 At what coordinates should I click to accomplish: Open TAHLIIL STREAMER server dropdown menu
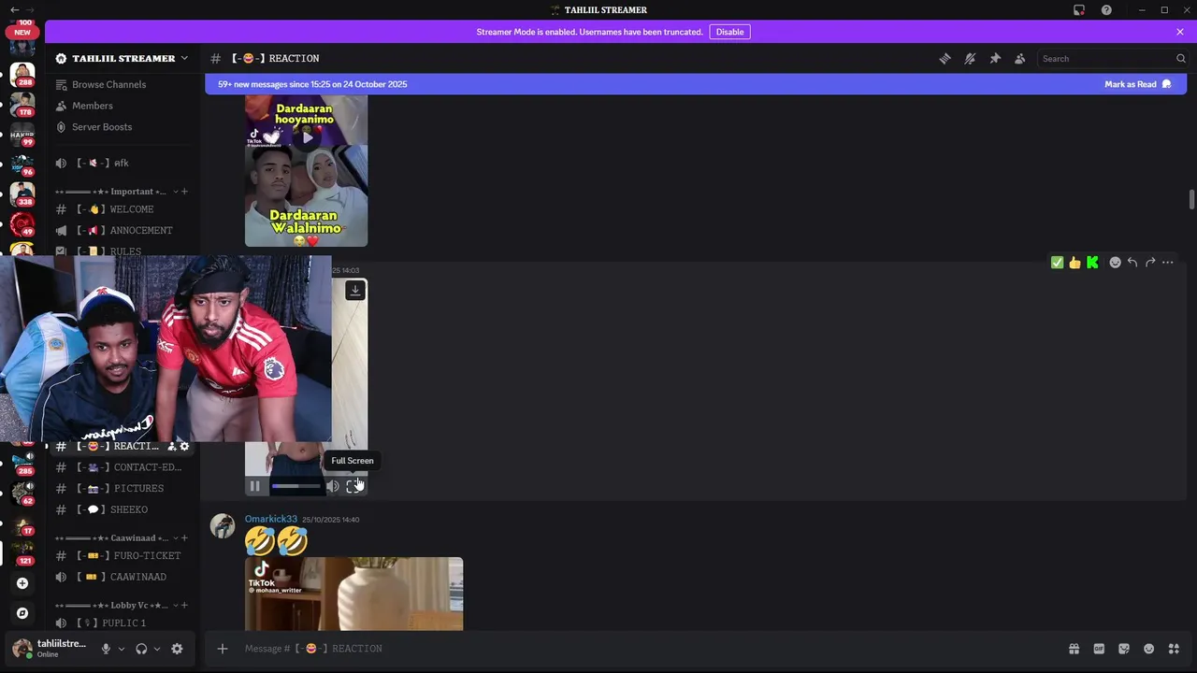(x=123, y=58)
